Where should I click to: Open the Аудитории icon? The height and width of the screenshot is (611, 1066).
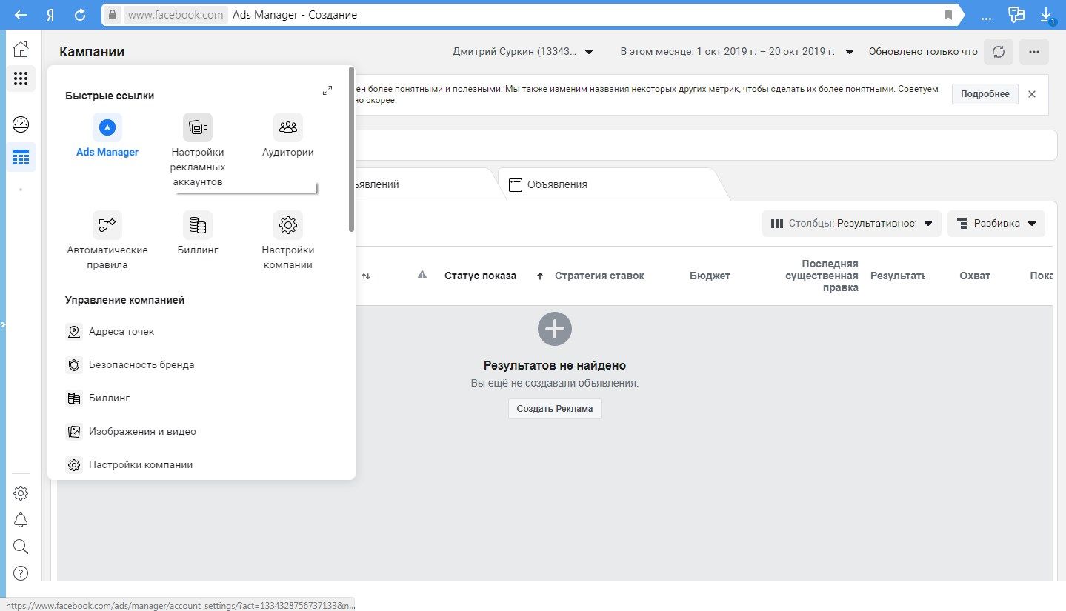(288, 127)
